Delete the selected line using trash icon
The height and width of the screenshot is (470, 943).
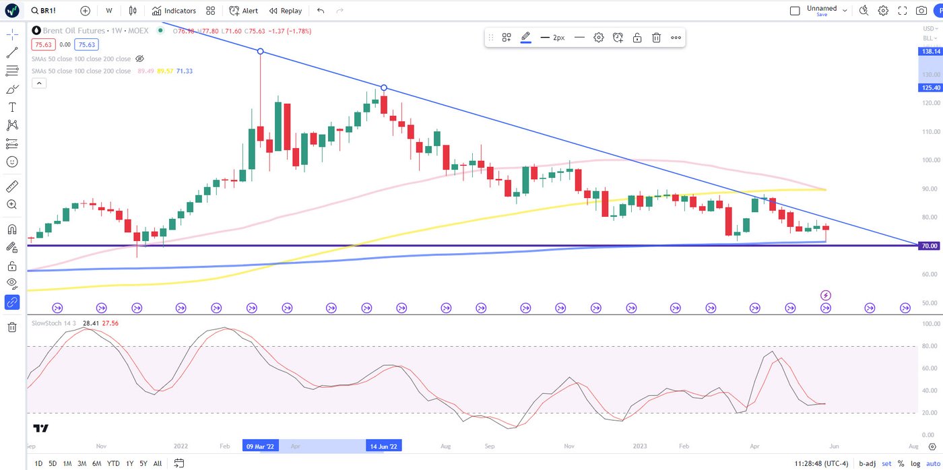click(x=656, y=38)
